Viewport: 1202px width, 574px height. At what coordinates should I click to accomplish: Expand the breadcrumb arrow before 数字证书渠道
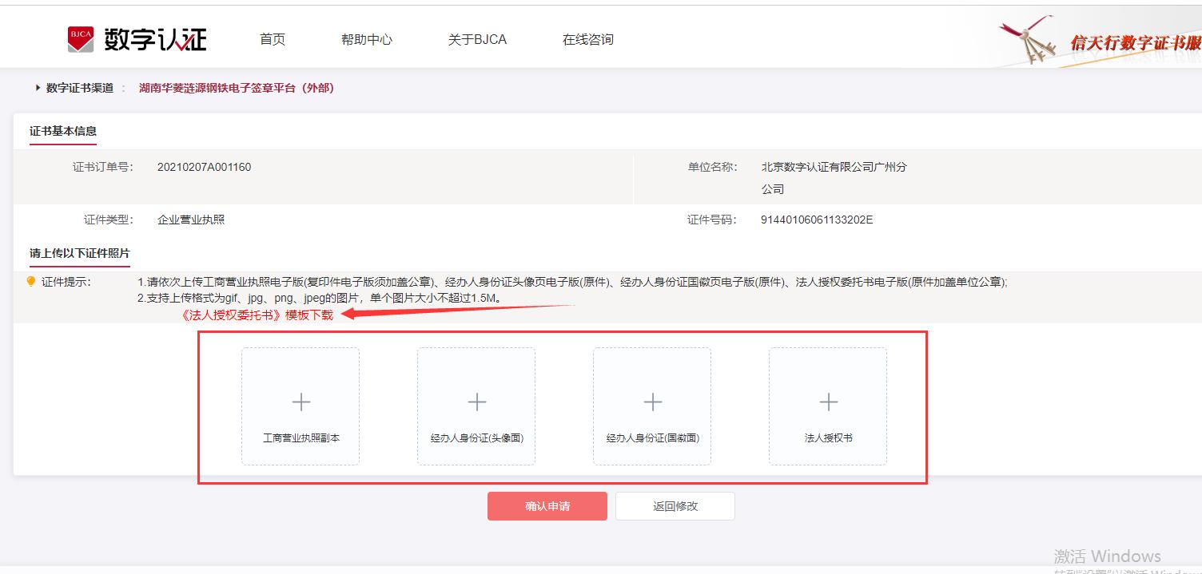click(38, 89)
